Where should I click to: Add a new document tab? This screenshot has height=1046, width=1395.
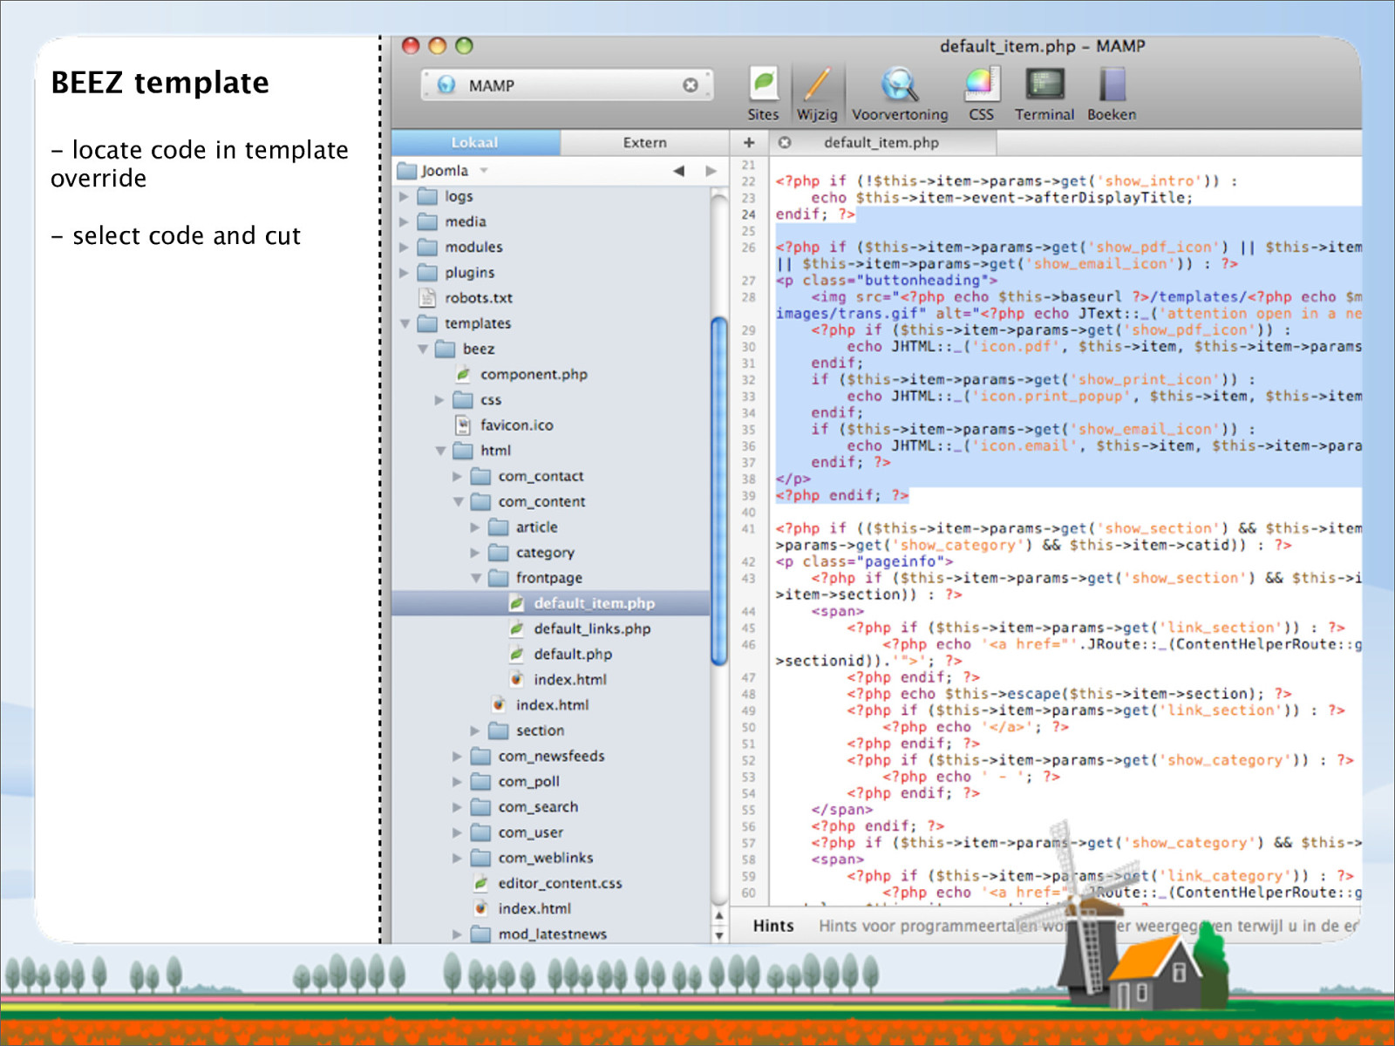pos(749,142)
